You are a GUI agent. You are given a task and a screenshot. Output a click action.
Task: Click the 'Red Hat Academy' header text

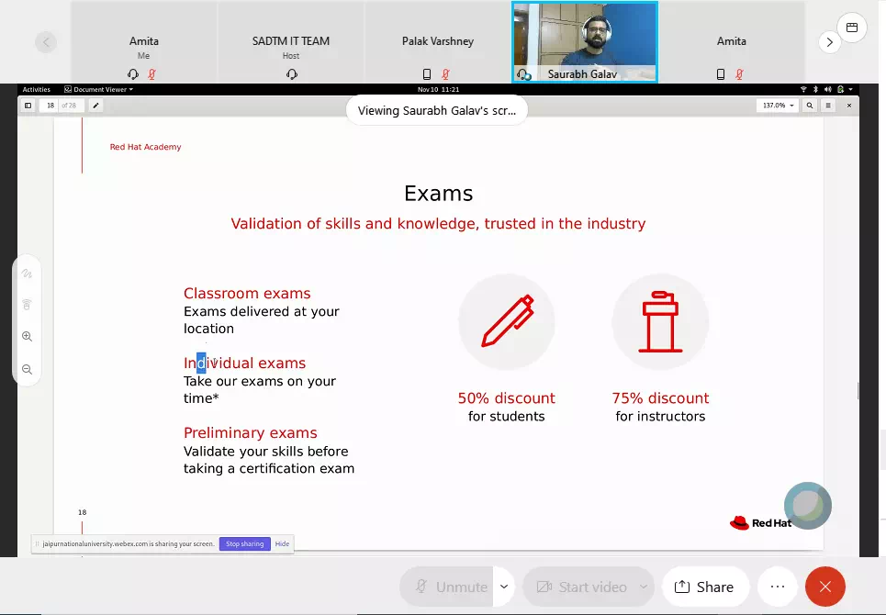[x=145, y=147]
